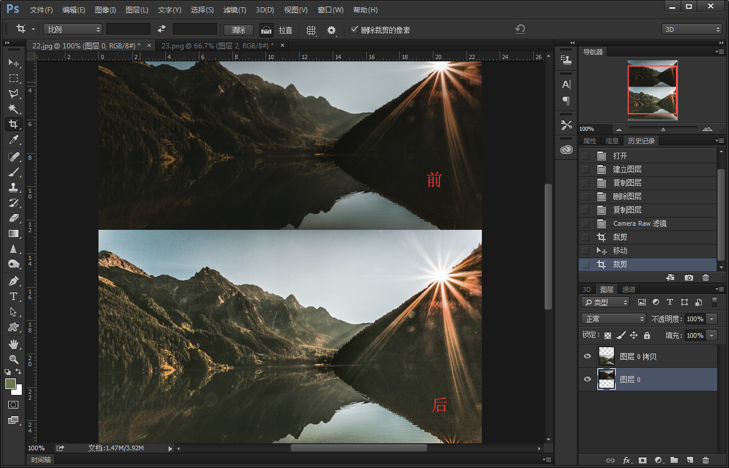
Task: Click the delete layer trash icon
Action: point(705,460)
